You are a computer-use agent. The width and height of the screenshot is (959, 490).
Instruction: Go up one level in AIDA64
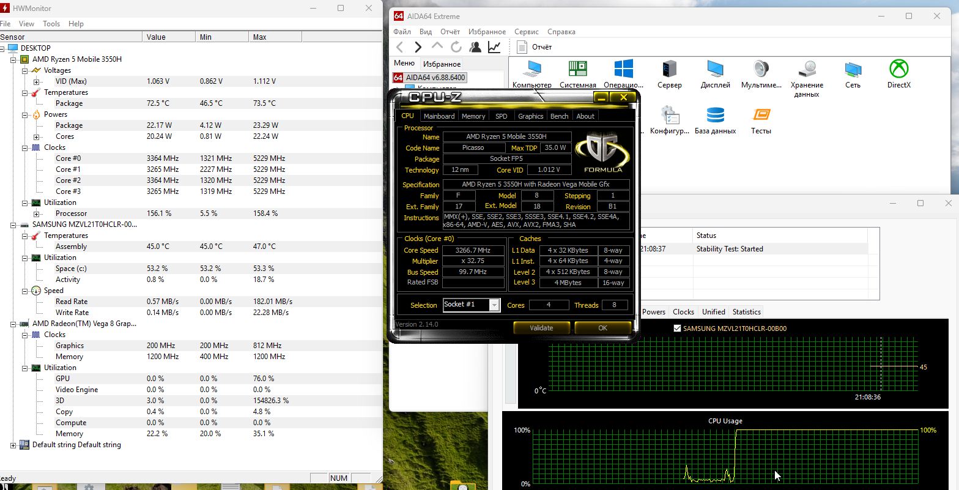(437, 46)
